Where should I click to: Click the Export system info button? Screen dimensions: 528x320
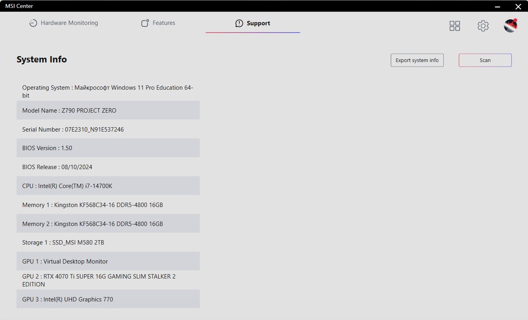[x=417, y=60]
